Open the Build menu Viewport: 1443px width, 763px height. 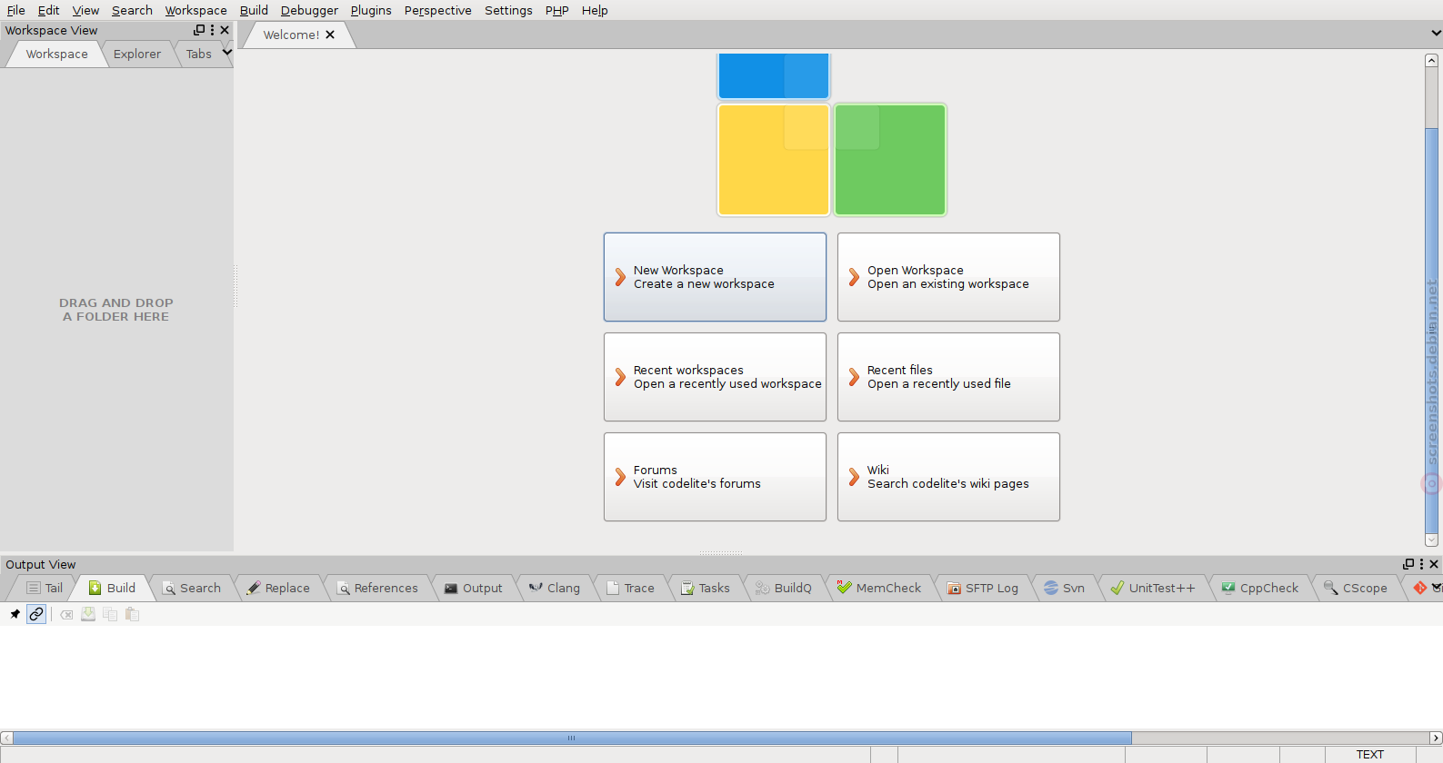(x=254, y=10)
